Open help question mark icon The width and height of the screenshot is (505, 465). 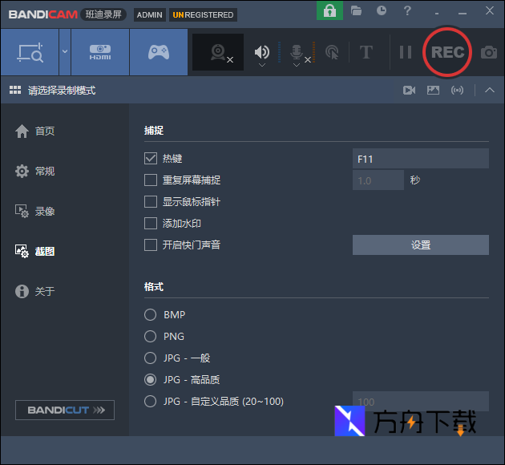coord(407,10)
